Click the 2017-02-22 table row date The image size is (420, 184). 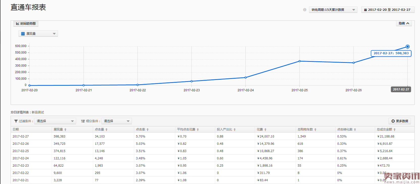point(21,173)
